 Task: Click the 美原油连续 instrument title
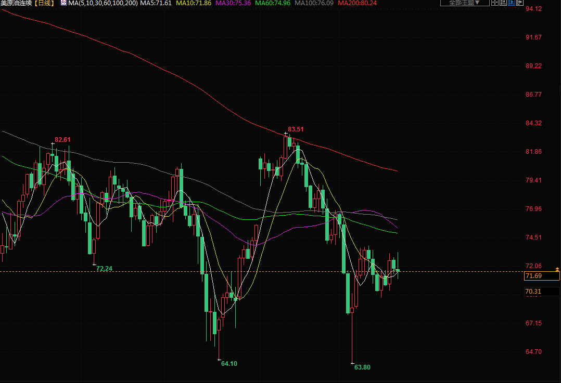point(17,3)
